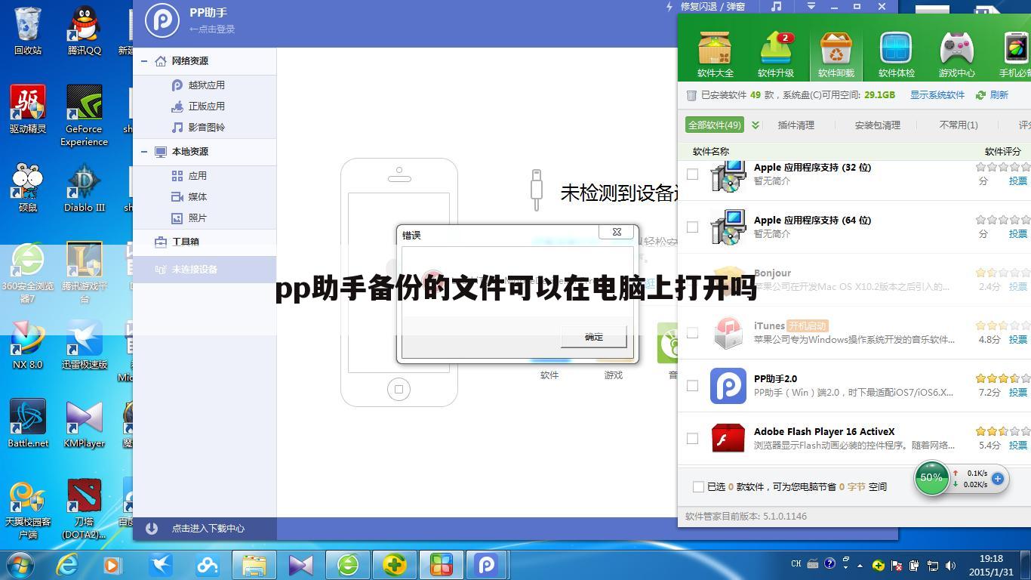Switch to the 安装包清理 tab
Viewport: 1031px width, 580px height.
[x=877, y=125]
